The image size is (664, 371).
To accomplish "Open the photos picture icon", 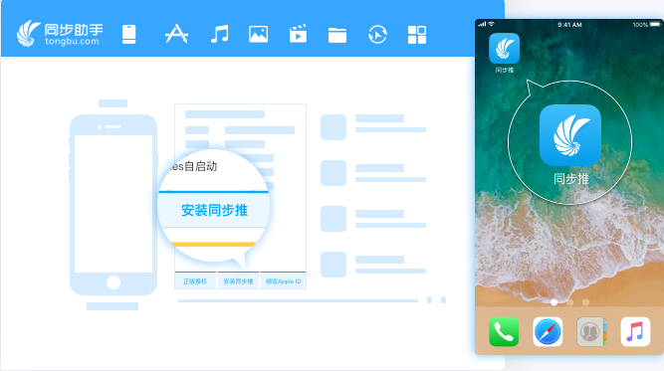I will (258, 34).
